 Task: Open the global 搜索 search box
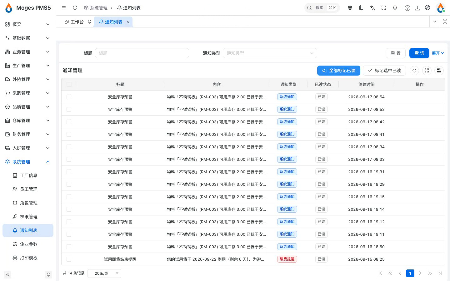[322, 8]
